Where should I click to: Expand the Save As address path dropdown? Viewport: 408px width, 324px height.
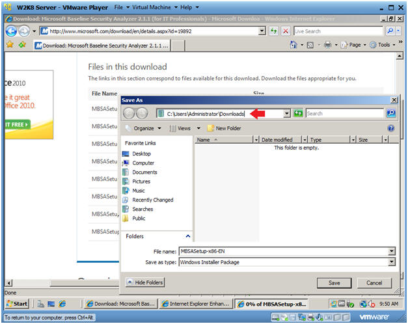[286, 113]
